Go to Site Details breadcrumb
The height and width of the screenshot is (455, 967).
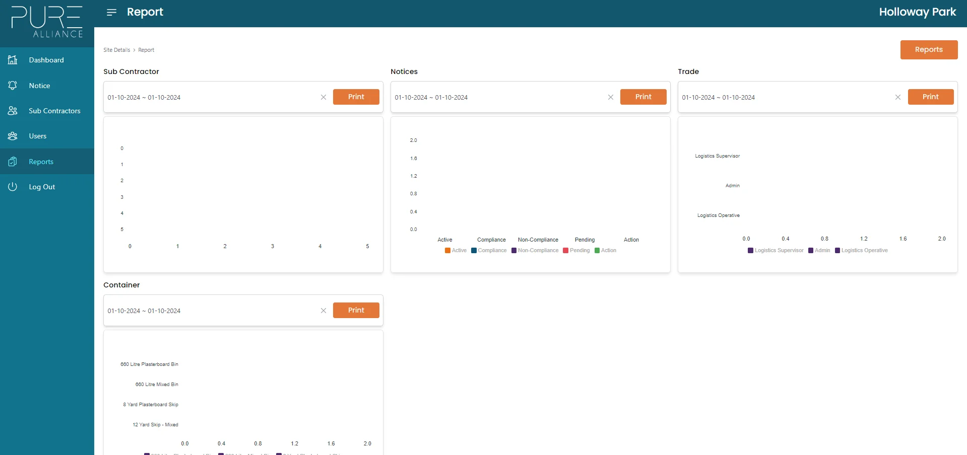click(x=116, y=50)
